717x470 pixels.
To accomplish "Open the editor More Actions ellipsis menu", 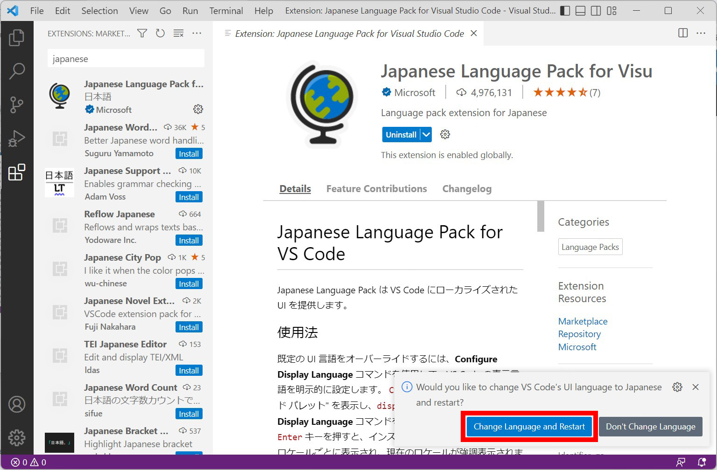I will (701, 33).
